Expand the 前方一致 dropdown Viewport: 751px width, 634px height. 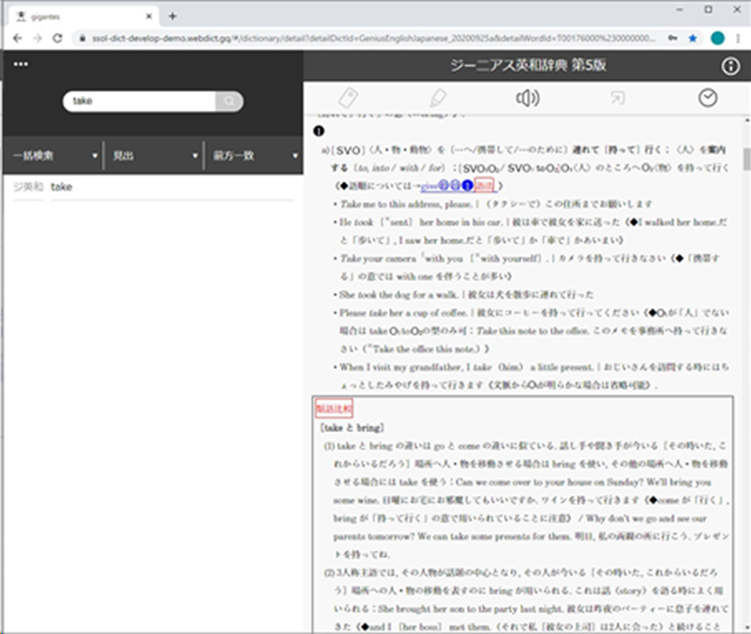pyautogui.click(x=255, y=156)
